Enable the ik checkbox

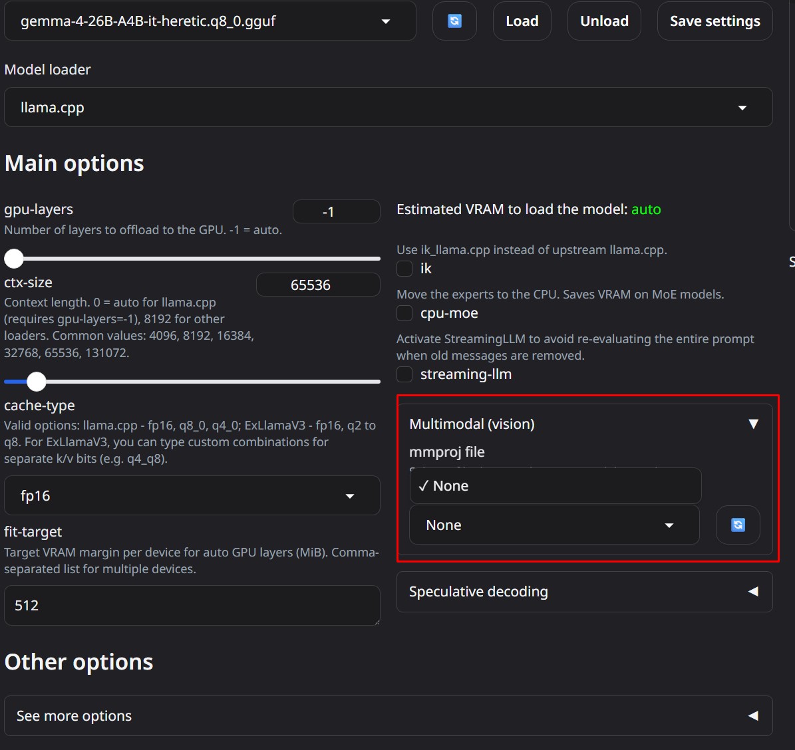(404, 269)
